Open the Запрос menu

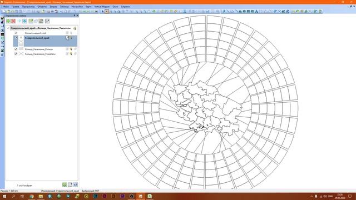pos(53,7)
